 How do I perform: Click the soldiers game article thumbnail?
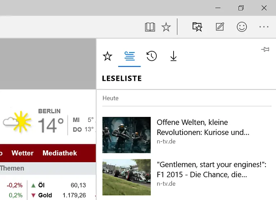[126, 135]
